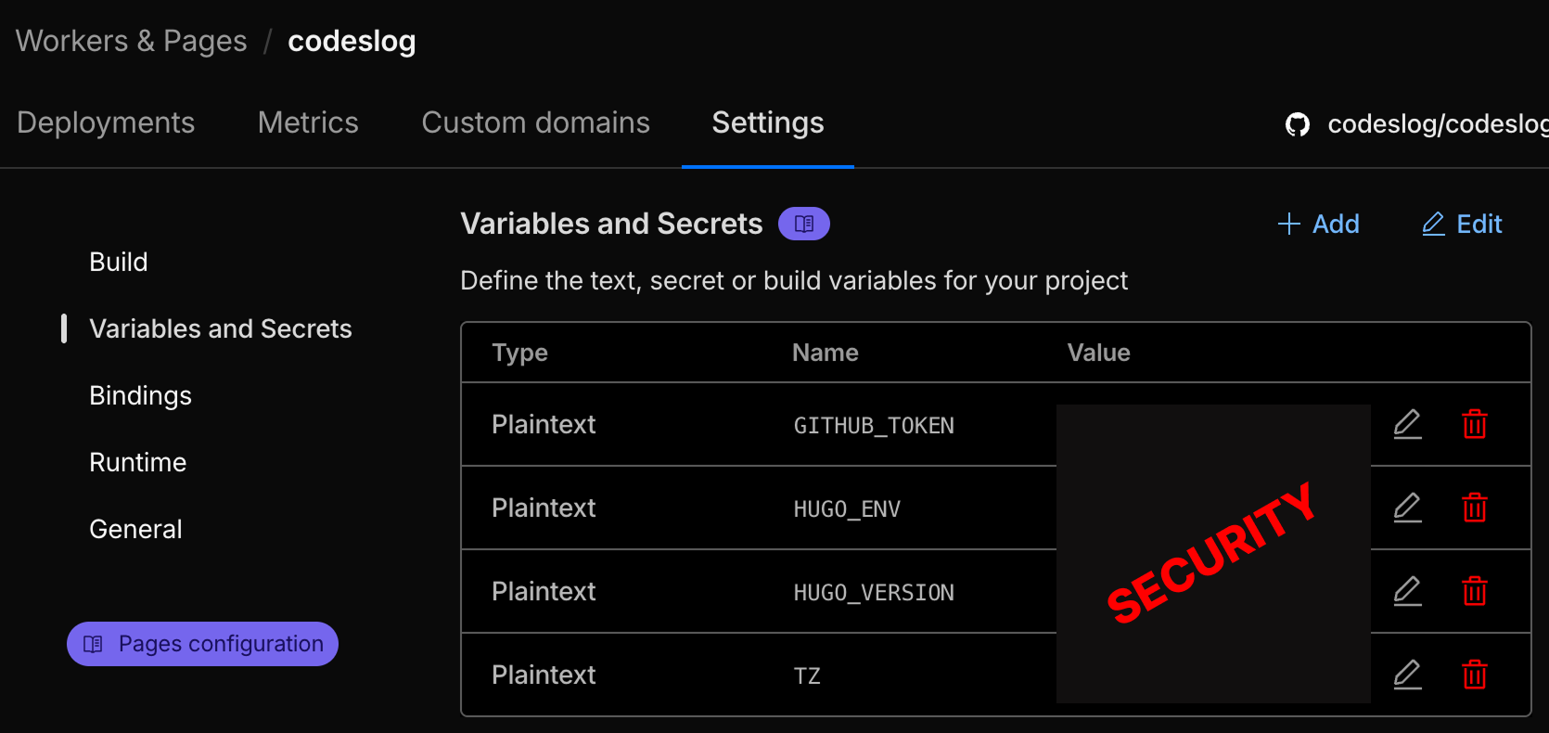
Task: Click the GitHub logo near codeslog/codeslog
Action: (x=1298, y=123)
